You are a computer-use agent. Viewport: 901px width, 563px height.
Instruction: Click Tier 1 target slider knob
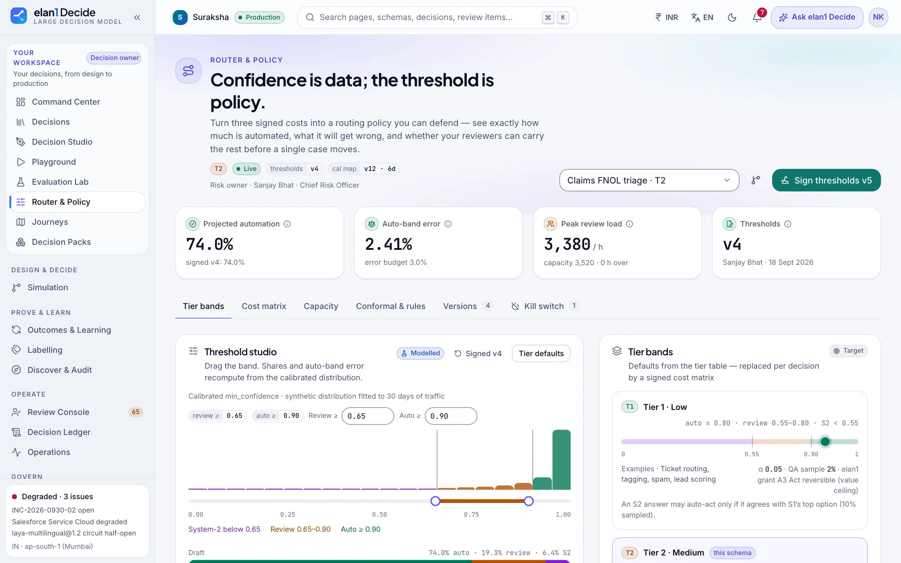click(x=825, y=442)
